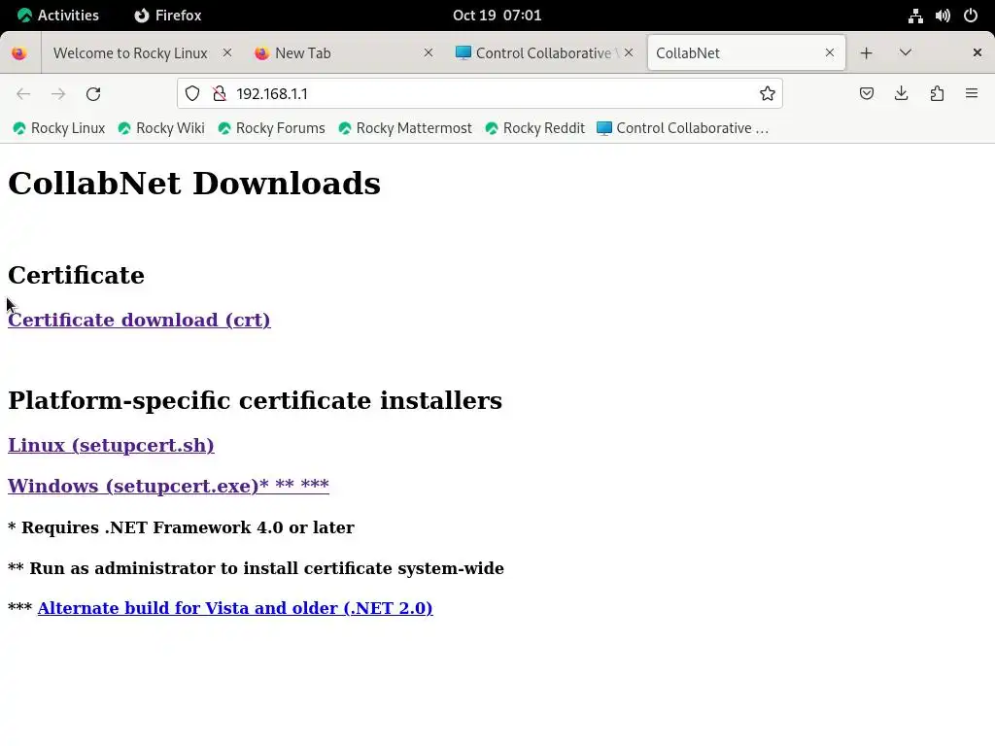Click the power icon in top bar
This screenshot has height=746, width=995.
coord(971,16)
